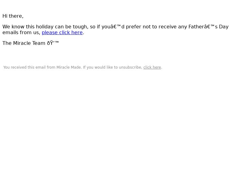
Task: Click the word 'there' in the greeting
Action: 16,16
